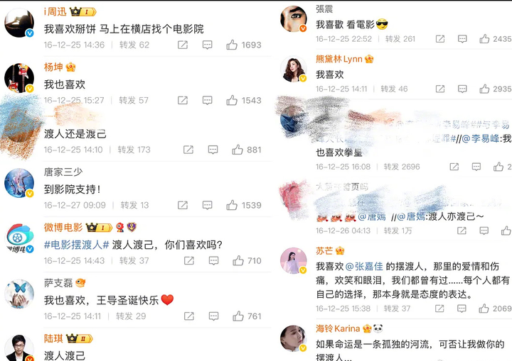The height and width of the screenshot is (361, 512).
Task: Click 微博电影's avatar logo
Action: [19, 238]
